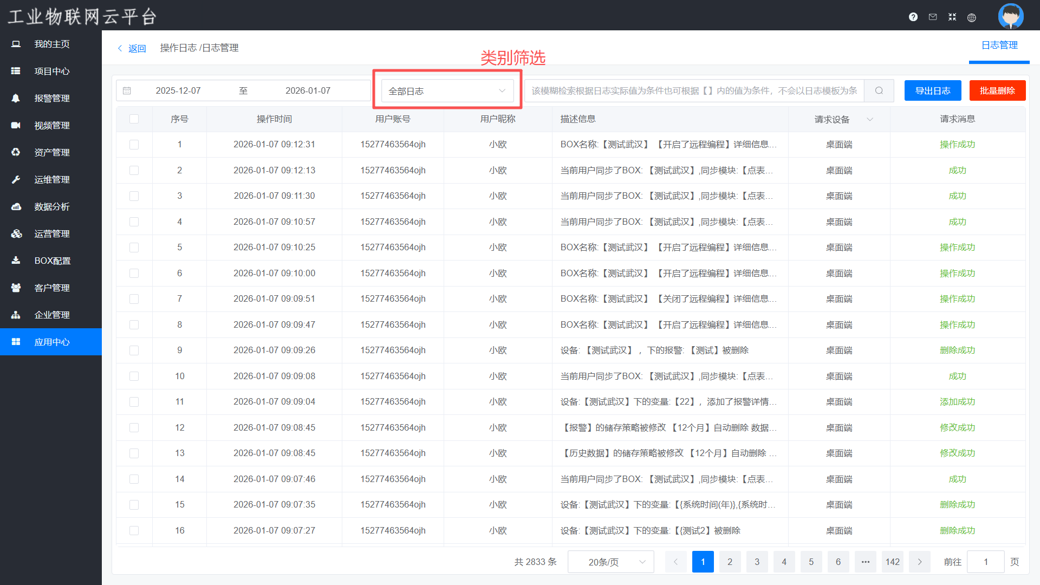Viewport: 1040px width, 585px height.
Task: Click the red 批量删除 button
Action: pyautogui.click(x=997, y=90)
